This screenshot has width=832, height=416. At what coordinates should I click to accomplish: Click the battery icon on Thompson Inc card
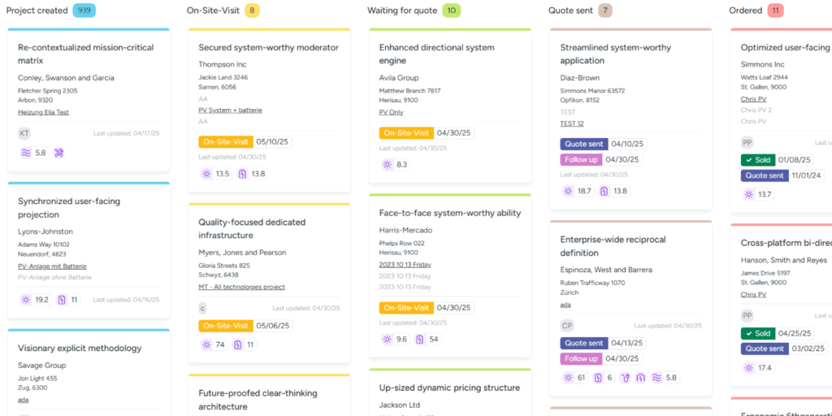tap(242, 174)
